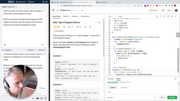
Task: Swap source and target languages
Action: 3,50
